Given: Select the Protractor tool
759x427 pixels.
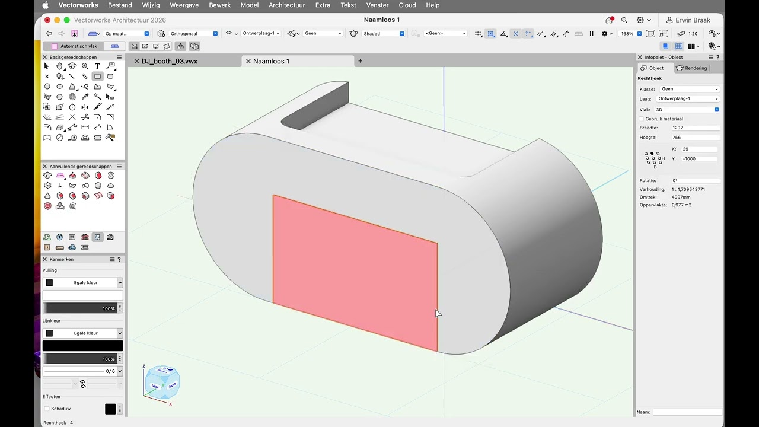Looking at the screenshot, I should point(85,138).
